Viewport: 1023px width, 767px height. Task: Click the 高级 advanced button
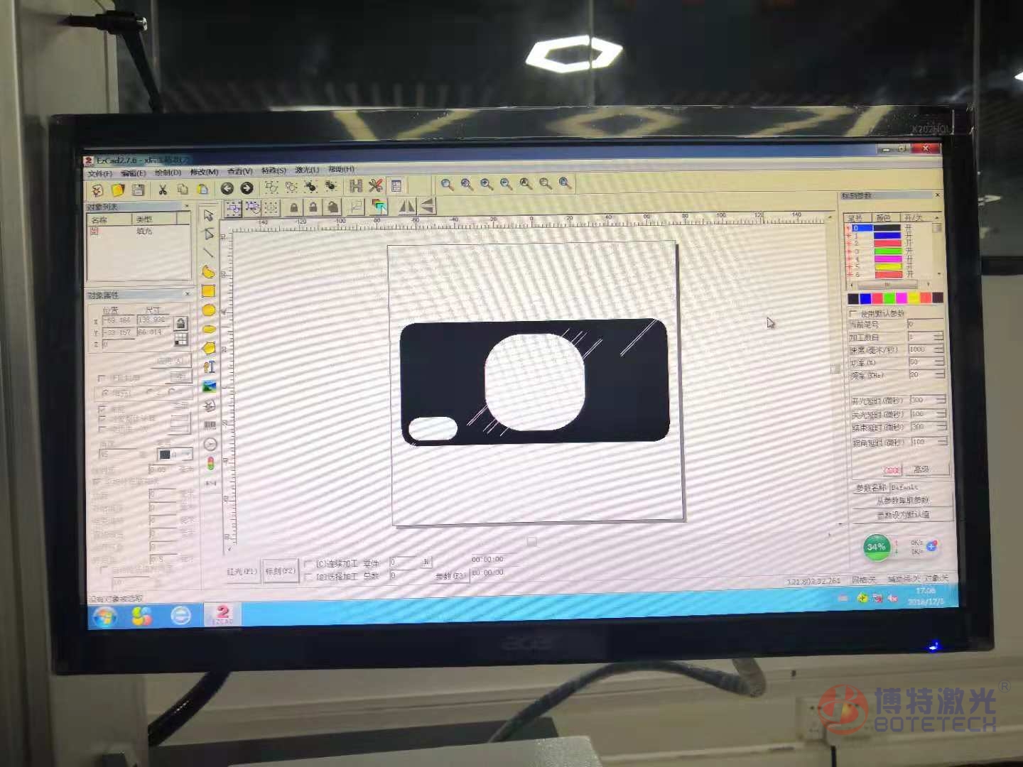point(921,469)
